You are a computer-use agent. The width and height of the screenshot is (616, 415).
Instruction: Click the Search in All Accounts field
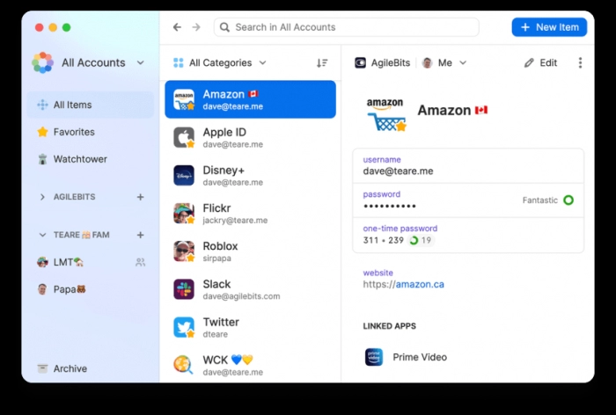[347, 27]
